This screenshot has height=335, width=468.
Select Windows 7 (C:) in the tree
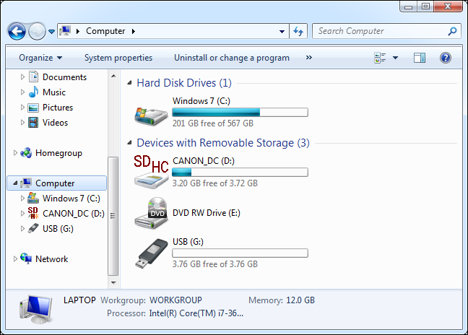tap(71, 199)
